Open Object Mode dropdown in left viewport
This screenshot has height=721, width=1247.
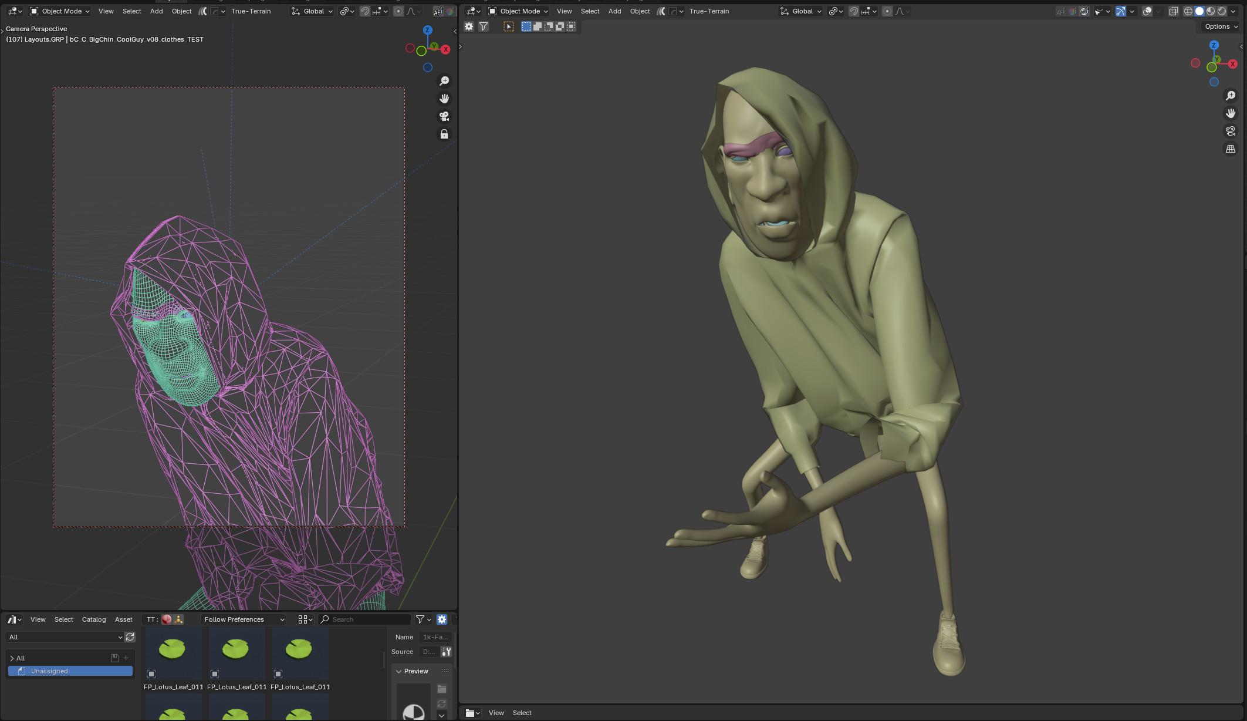60,11
